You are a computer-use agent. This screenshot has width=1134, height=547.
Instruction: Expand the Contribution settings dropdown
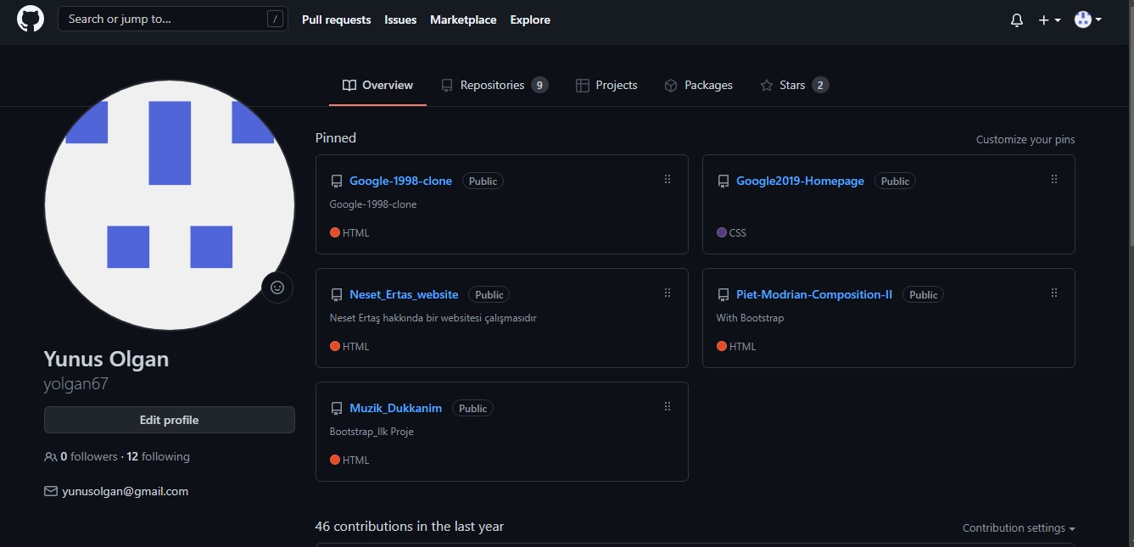coord(1019,527)
